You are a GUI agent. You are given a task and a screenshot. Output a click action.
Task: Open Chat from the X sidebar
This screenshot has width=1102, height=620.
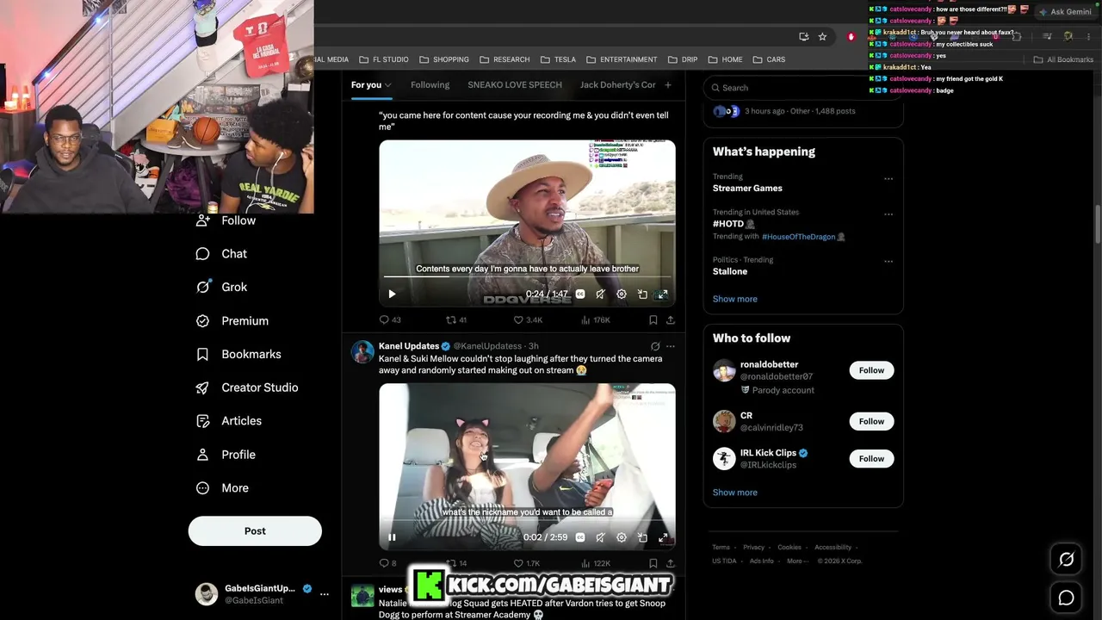(x=221, y=254)
